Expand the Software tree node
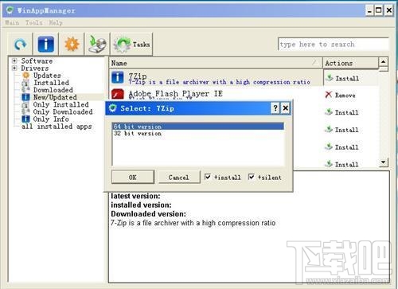This screenshot has height=289, width=398. click(14, 61)
